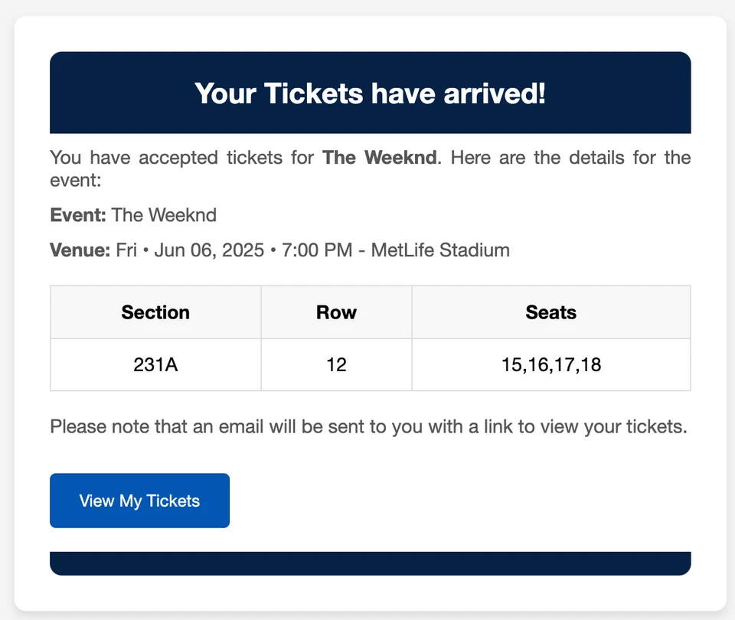Select the venue name MetLife Stadium

(439, 250)
